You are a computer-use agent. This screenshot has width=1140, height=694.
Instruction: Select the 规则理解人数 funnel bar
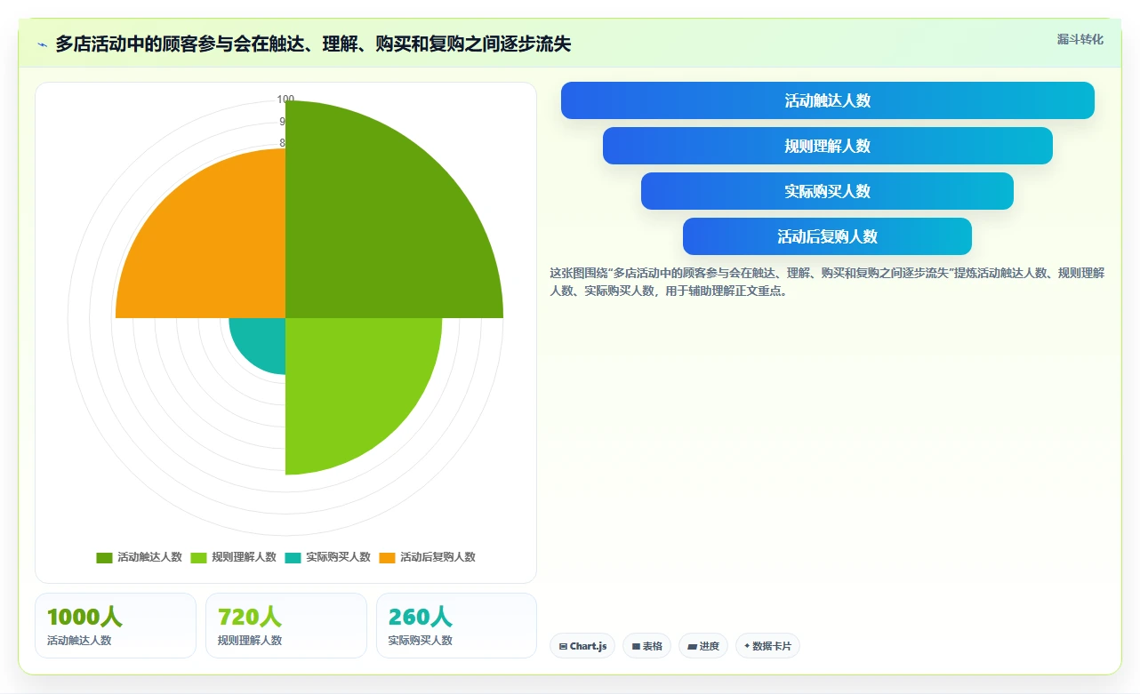click(828, 146)
